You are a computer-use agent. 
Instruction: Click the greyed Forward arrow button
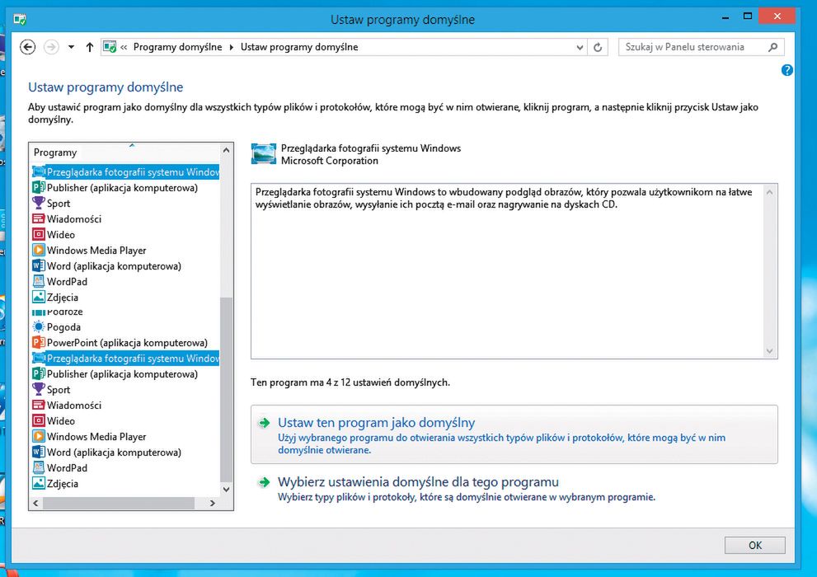pyautogui.click(x=51, y=47)
